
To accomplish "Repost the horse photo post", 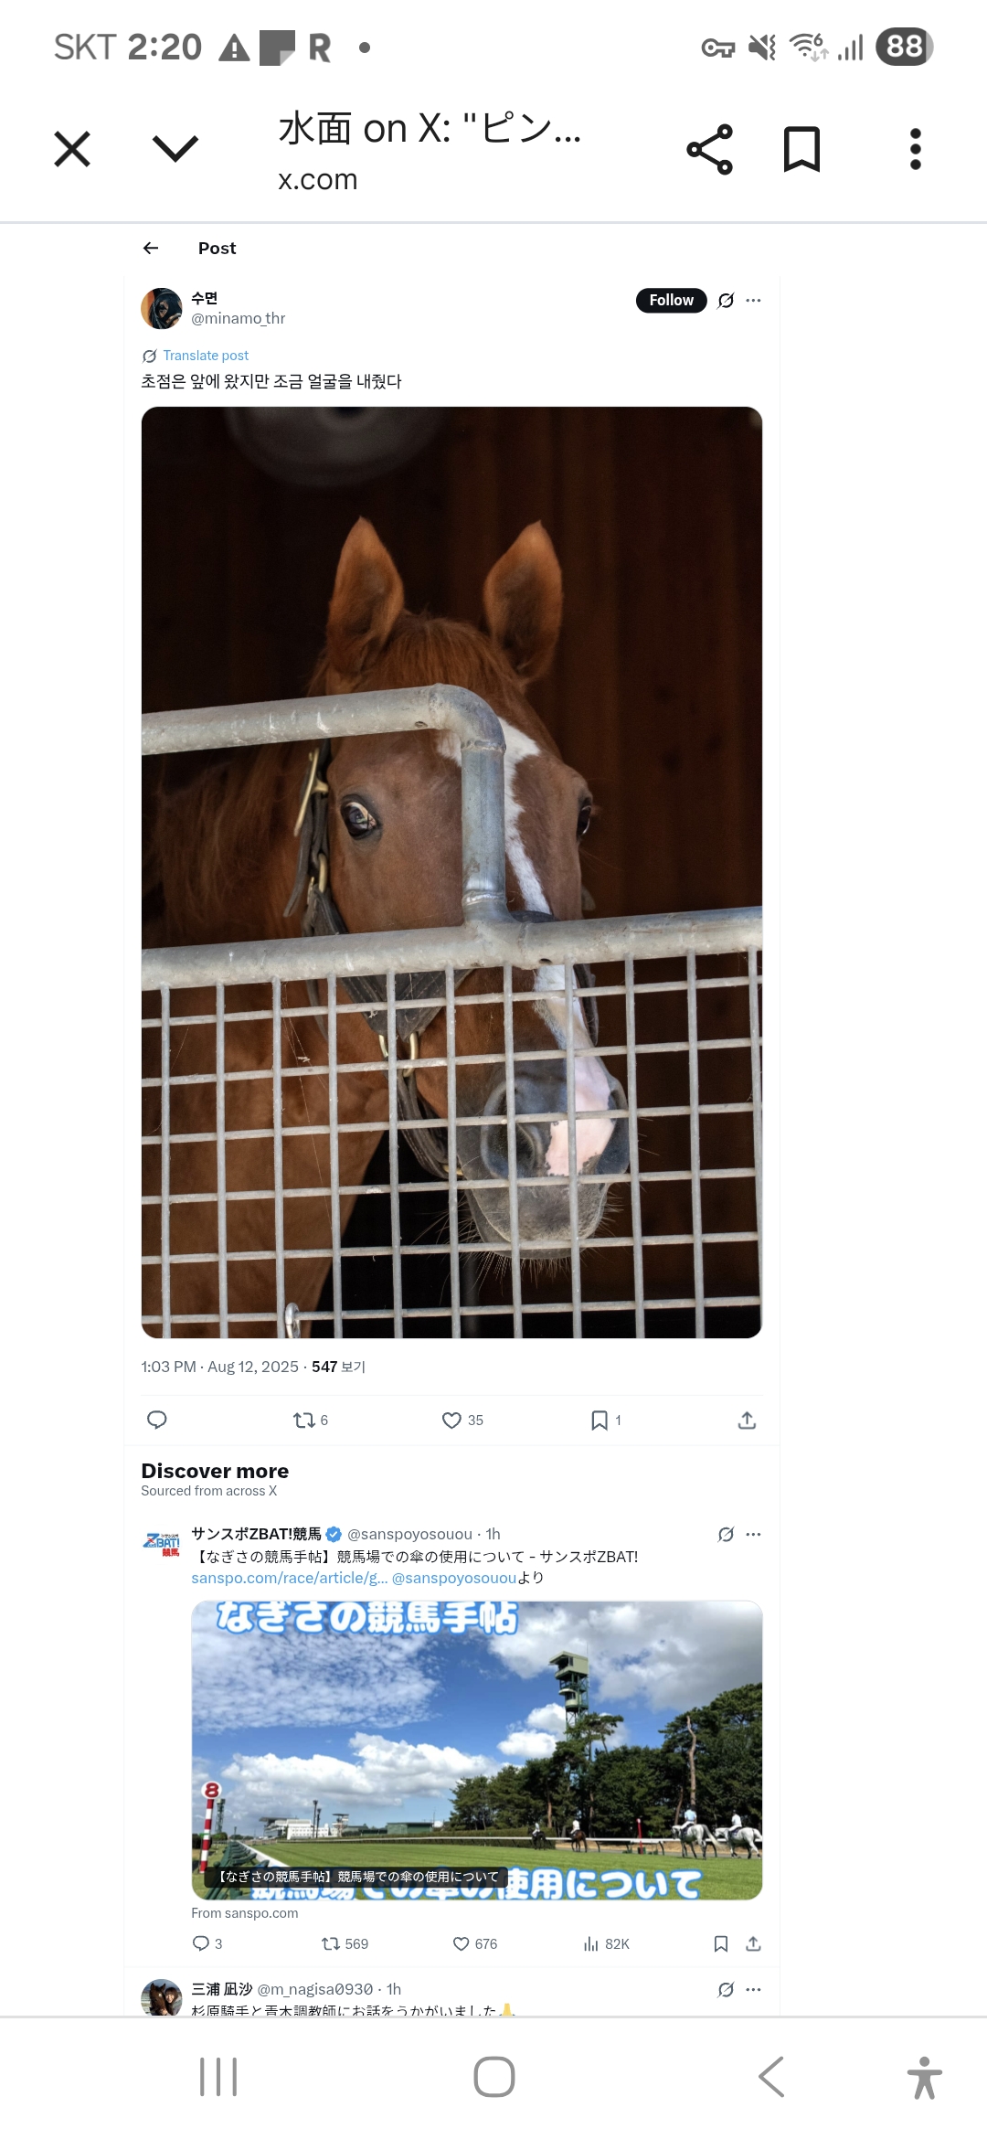I will (x=310, y=1420).
